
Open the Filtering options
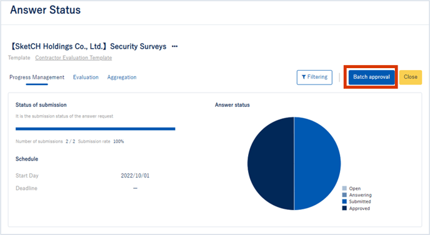coord(314,77)
